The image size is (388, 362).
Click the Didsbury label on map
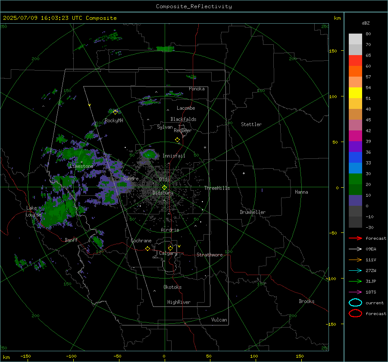[163, 193]
